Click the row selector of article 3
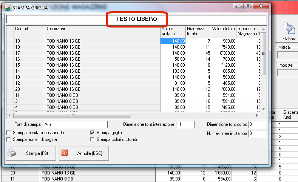The width and height of the screenshot is (298, 182). point(10,101)
